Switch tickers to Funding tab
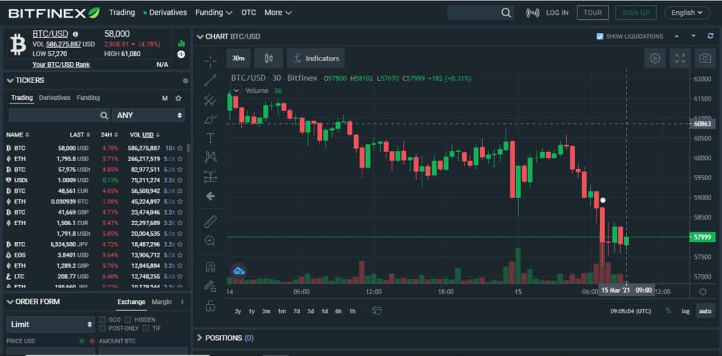Screen dimensions: 722x356 (x=88, y=97)
